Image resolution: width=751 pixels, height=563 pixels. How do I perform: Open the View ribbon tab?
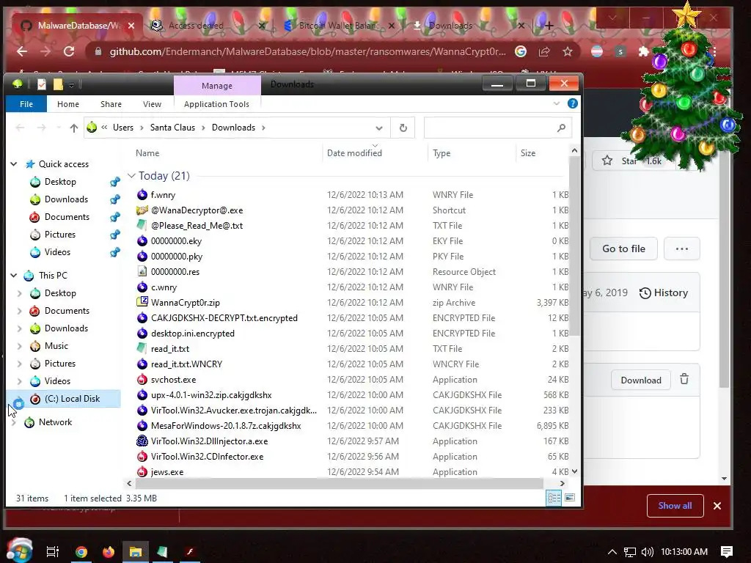coord(152,104)
